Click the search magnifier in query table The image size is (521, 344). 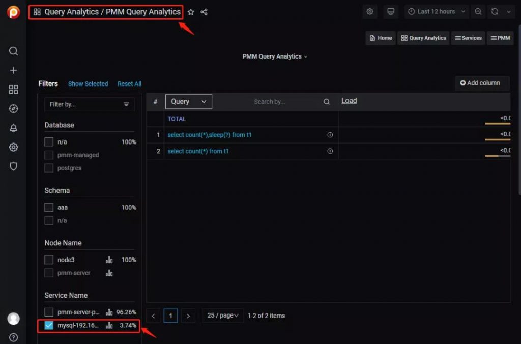pos(327,102)
